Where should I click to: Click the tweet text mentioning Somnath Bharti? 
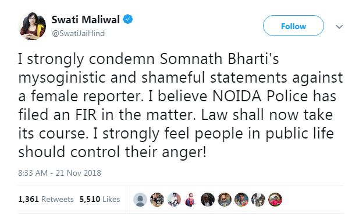tap(180, 105)
